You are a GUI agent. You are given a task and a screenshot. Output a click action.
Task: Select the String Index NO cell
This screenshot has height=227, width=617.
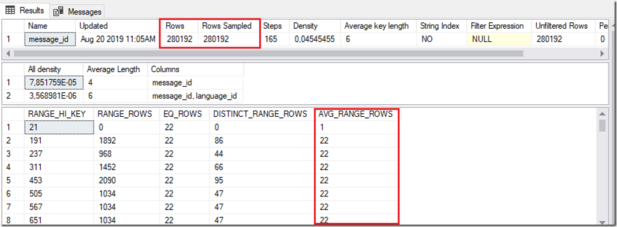click(x=442, y=40)
